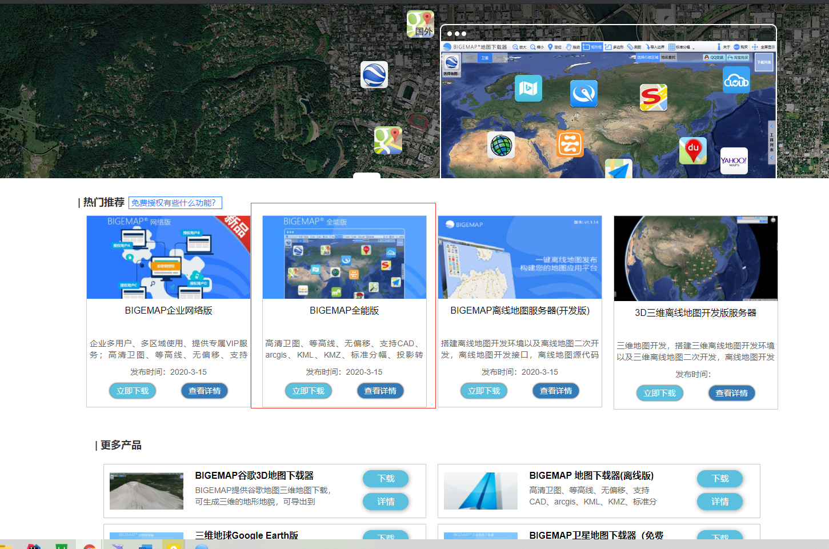The height and width of the screenshot is (549, 829).
Task: Click the Bing Maps teal icon
Action: (x=528, y=89)
